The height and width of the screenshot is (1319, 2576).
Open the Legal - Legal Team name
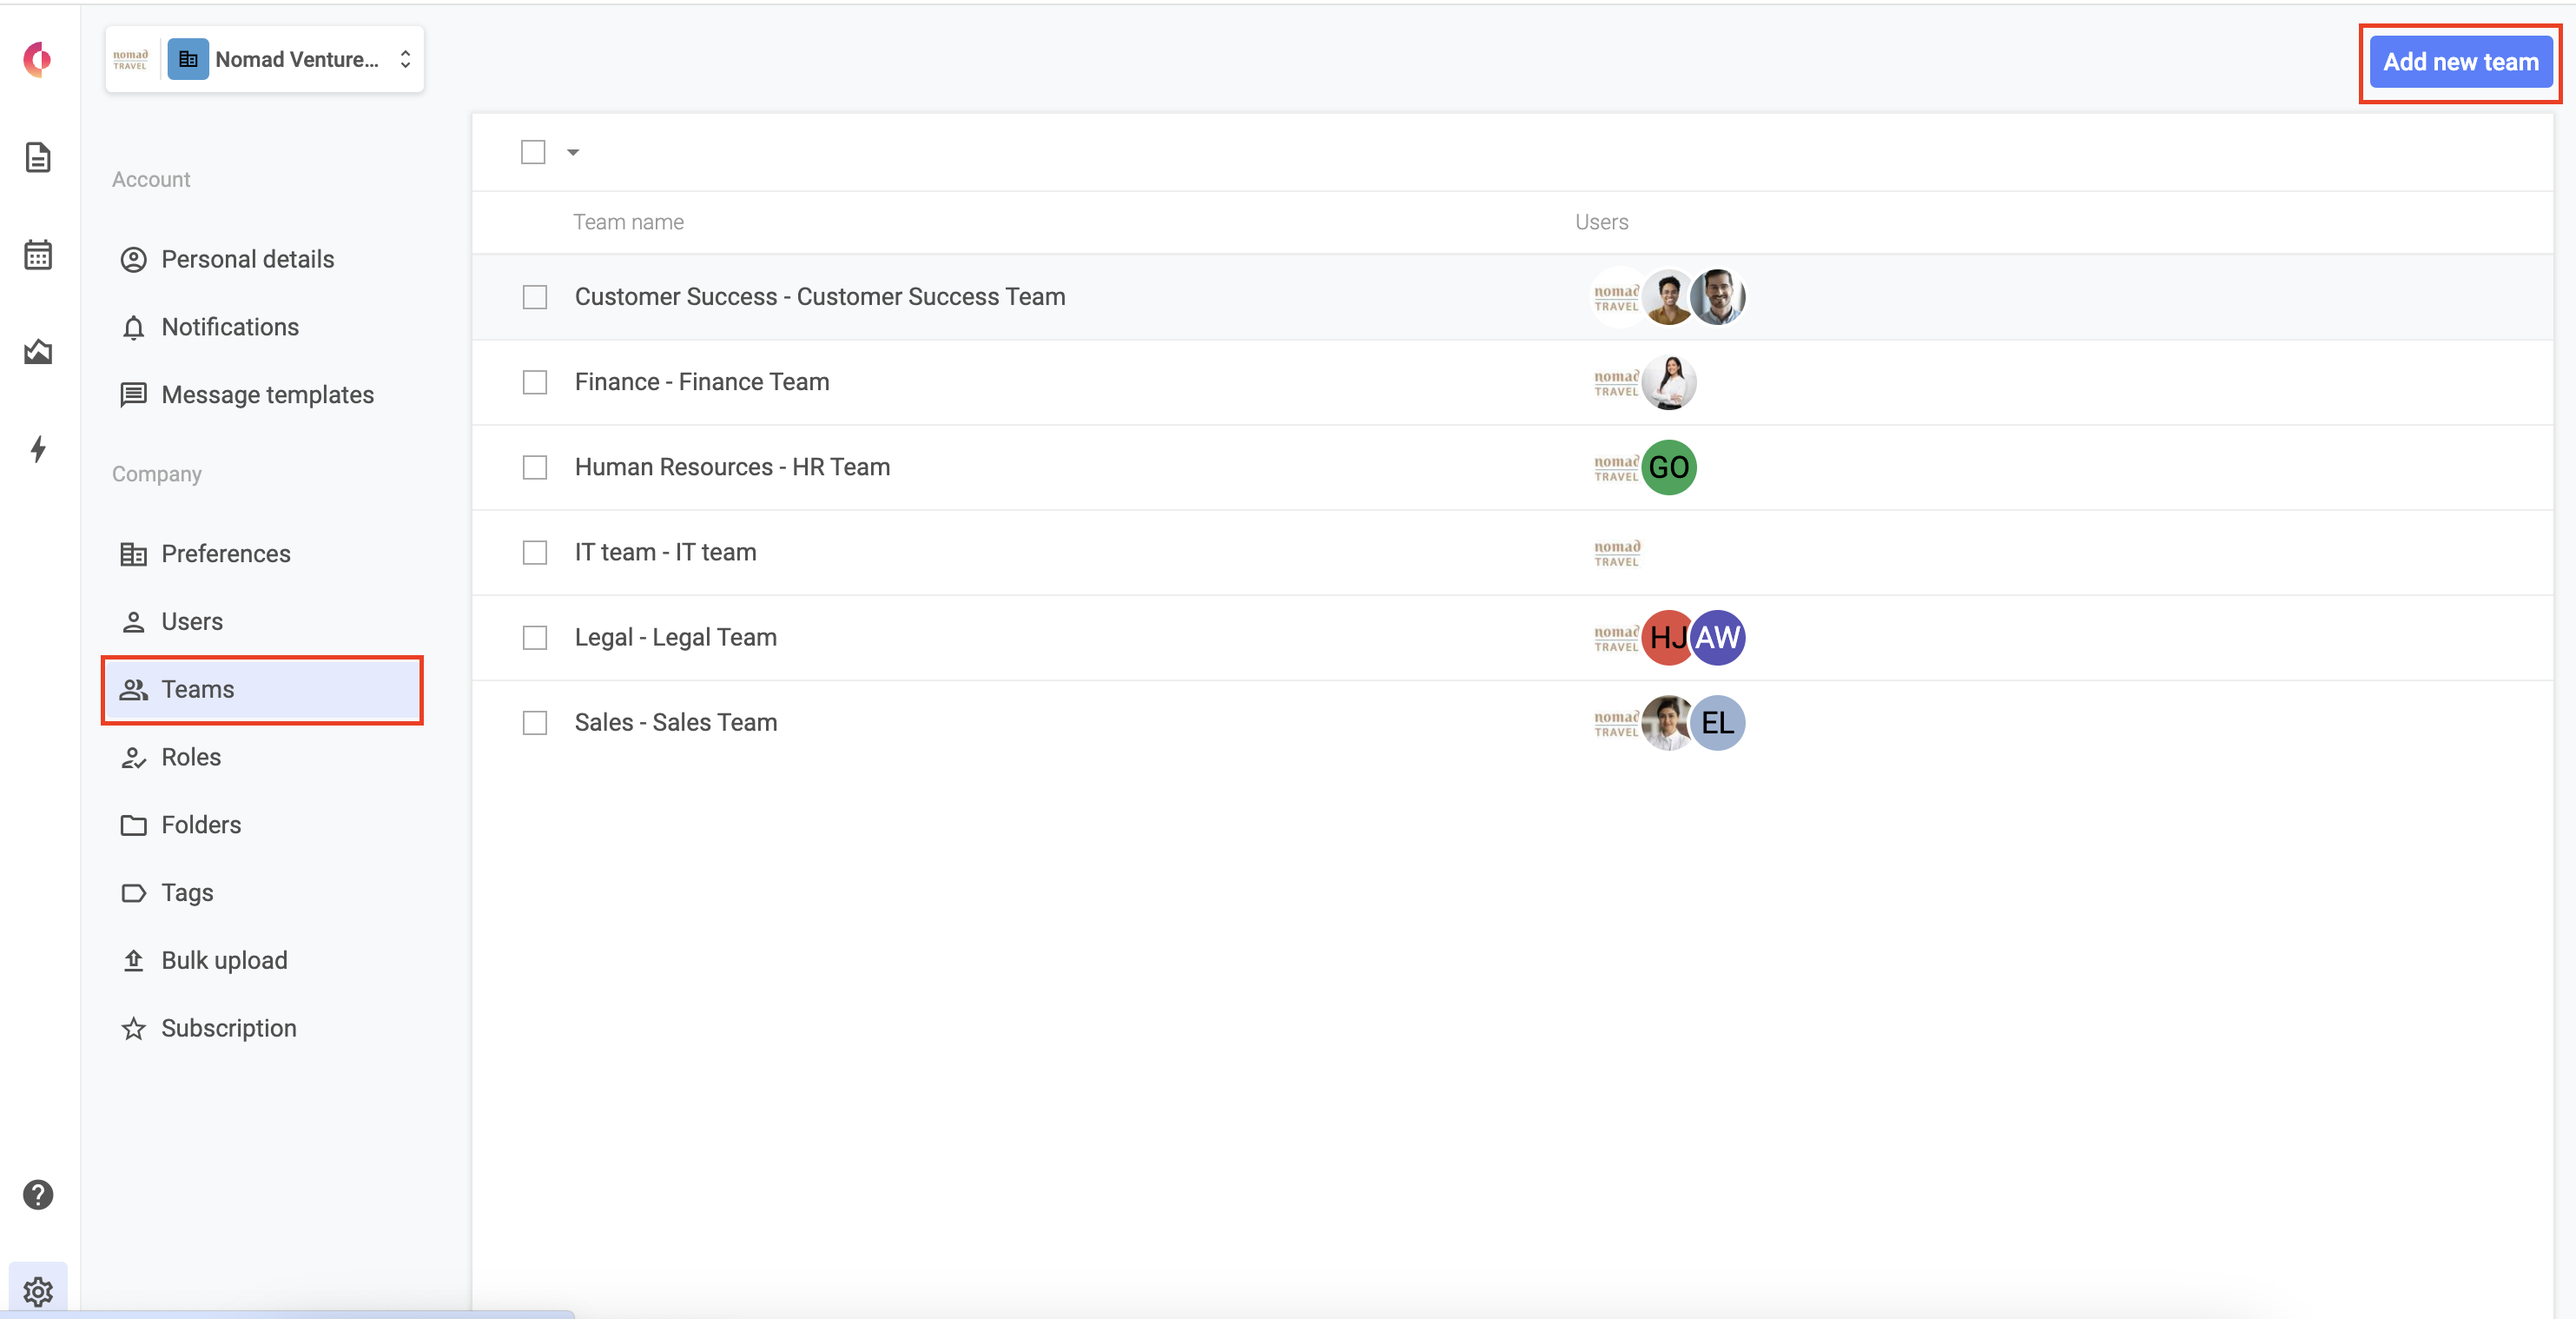tap(675, 638)
